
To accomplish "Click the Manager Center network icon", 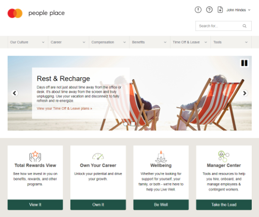I will click(x=224, y=156).
